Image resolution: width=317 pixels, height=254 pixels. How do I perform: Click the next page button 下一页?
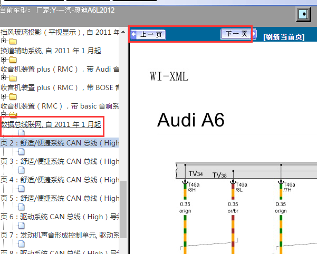point(238,34)
